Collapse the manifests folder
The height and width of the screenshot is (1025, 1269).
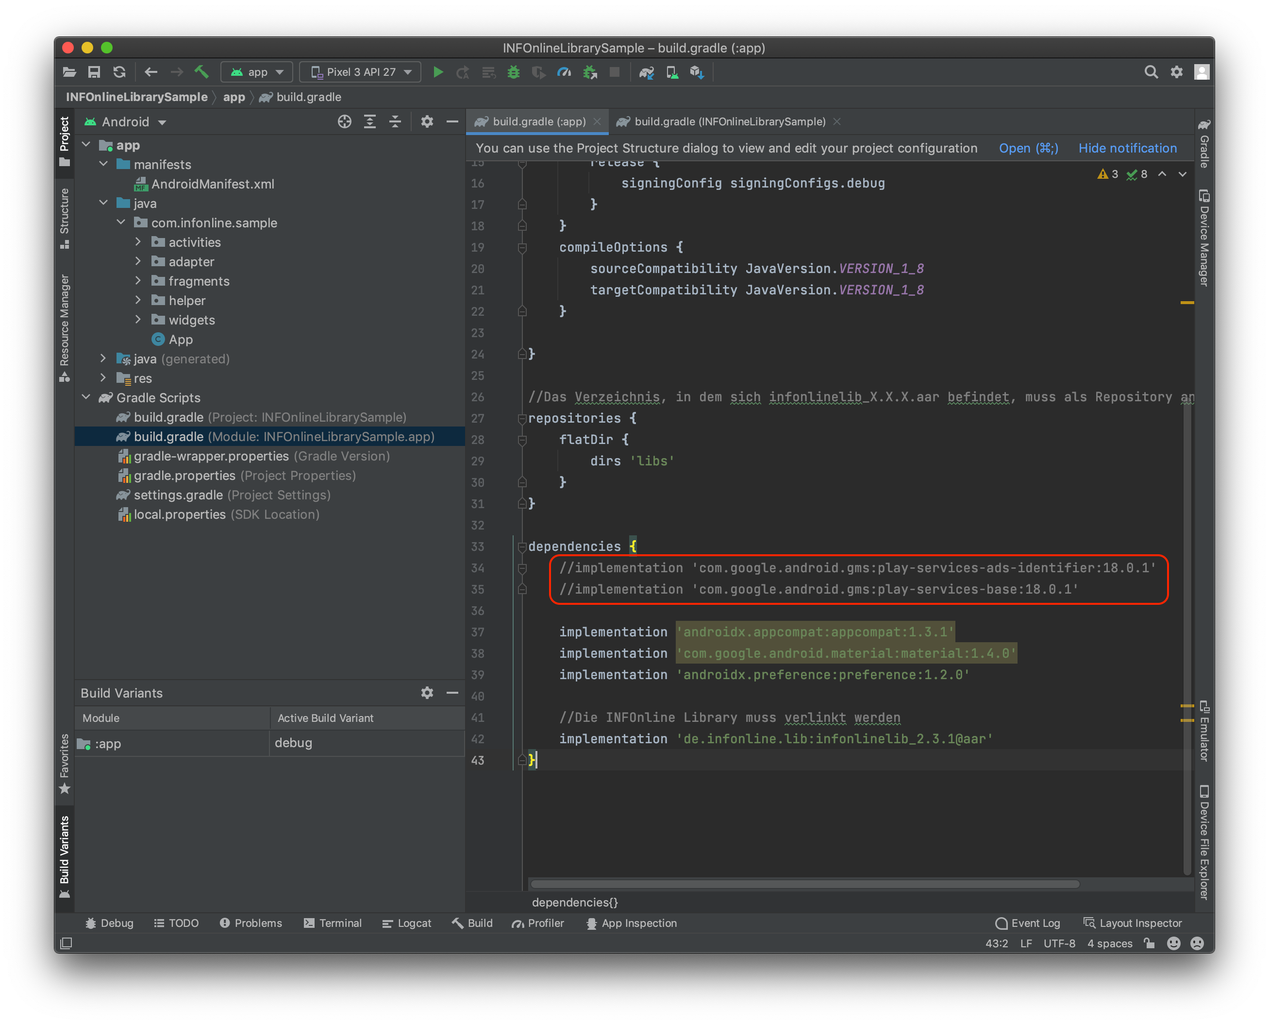click(x=104, y=164)
